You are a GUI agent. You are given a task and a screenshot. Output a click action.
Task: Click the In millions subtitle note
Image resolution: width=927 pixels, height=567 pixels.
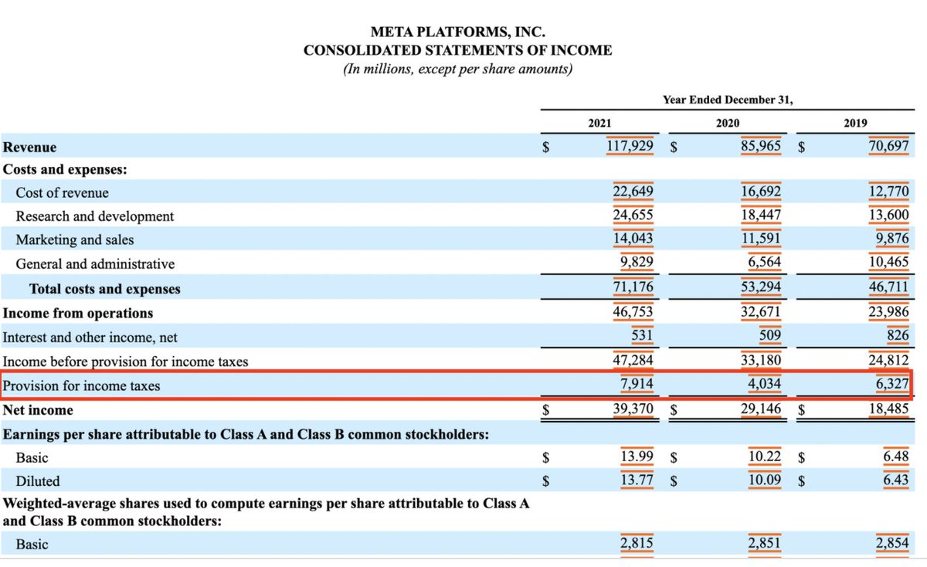(458, 70)
